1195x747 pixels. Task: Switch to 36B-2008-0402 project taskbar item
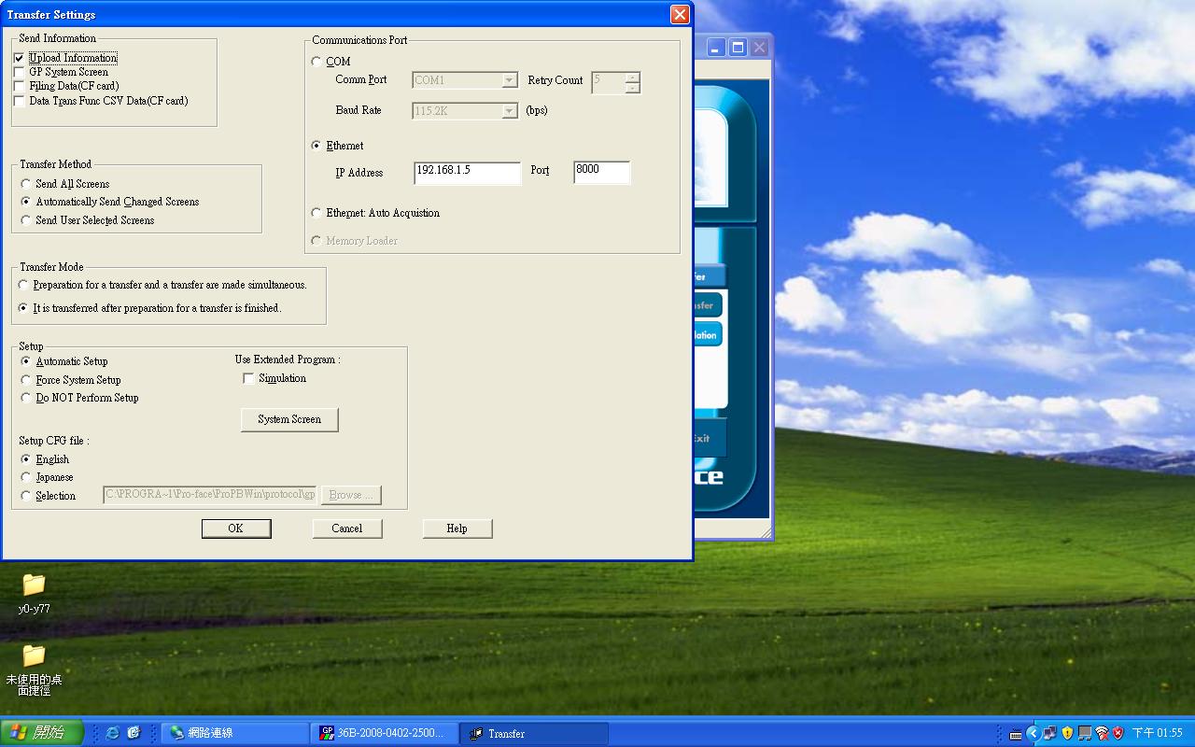tap(384, 733)
